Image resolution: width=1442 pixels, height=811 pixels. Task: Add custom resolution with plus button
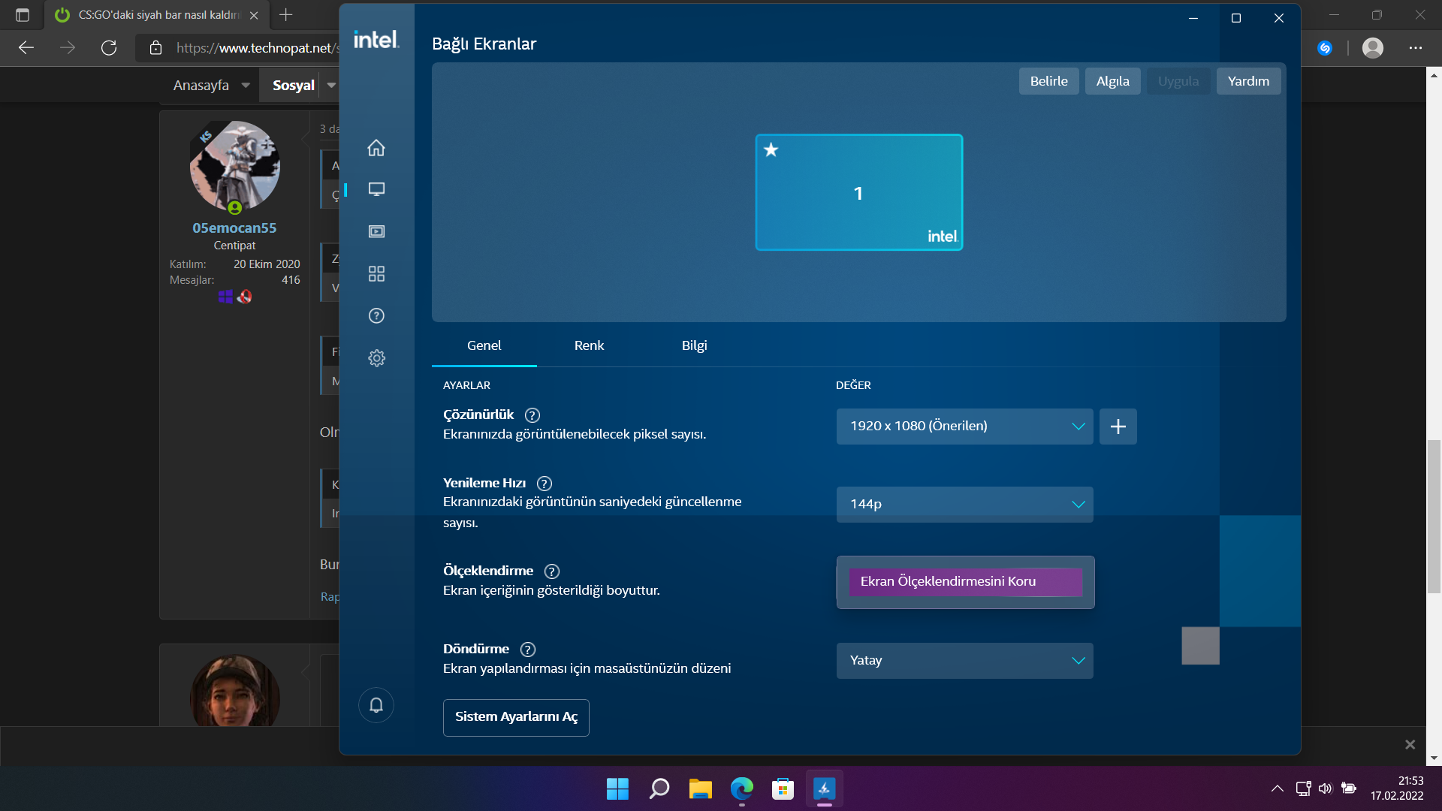pos(1118,427)
